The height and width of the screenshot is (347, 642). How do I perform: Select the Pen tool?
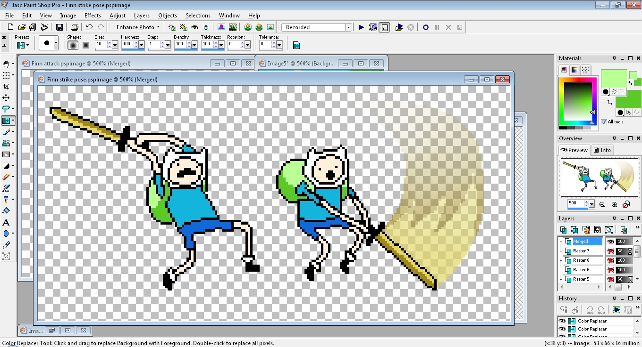point(6,245)
